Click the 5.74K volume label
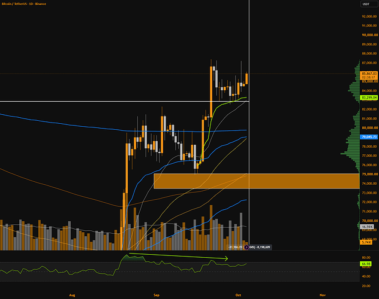Screen dimensions: 379x299 pos(366,242)
